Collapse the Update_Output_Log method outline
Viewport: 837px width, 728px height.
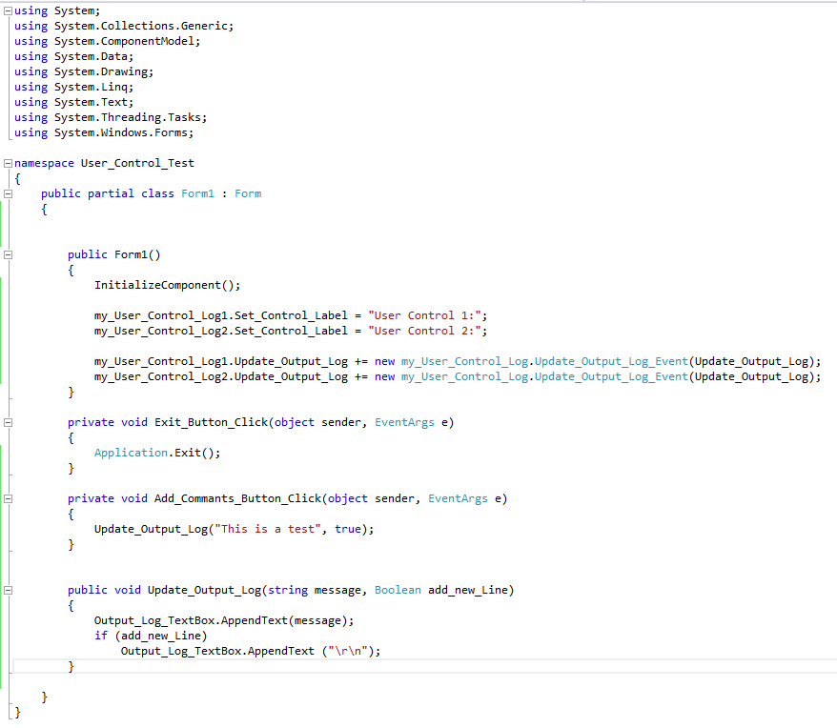tap(8, 590)
